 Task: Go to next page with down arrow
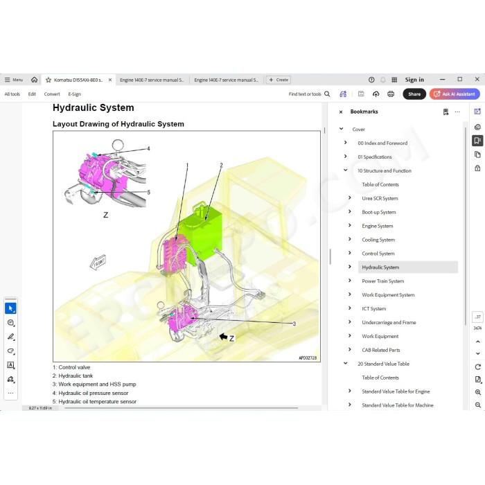coord(478,353)
